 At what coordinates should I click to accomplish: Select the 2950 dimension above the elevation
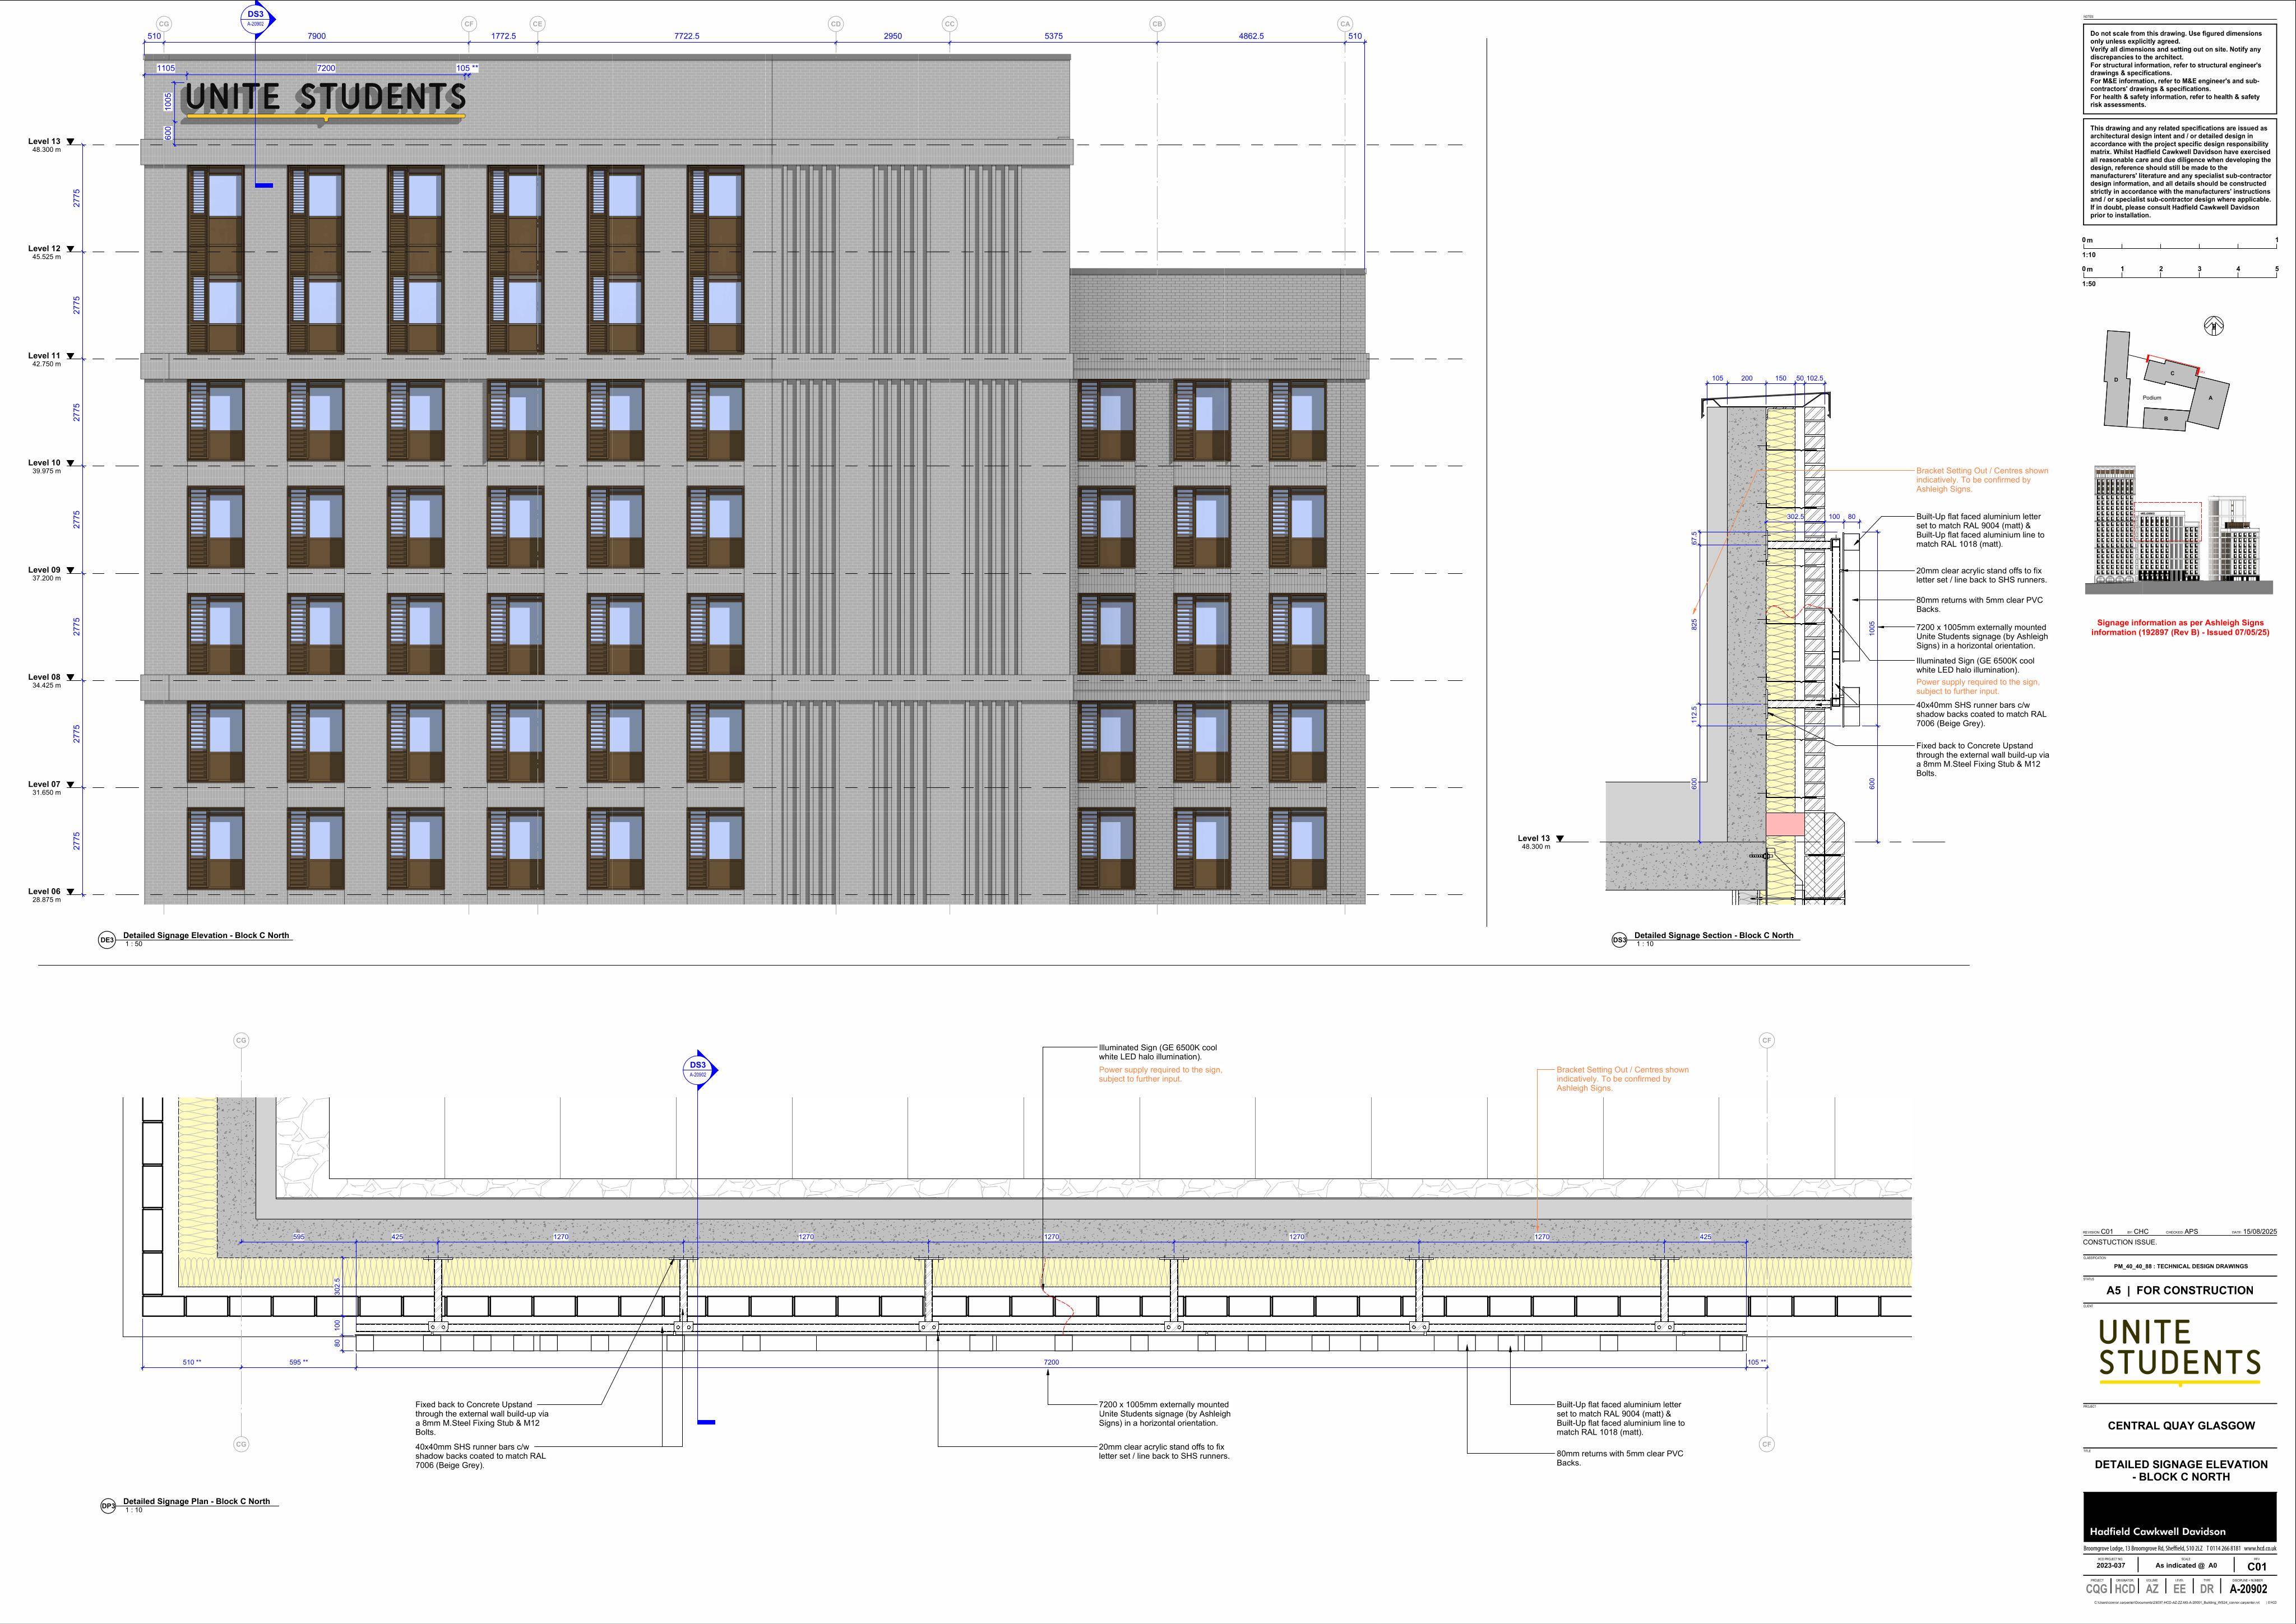(x=892, y=36)
